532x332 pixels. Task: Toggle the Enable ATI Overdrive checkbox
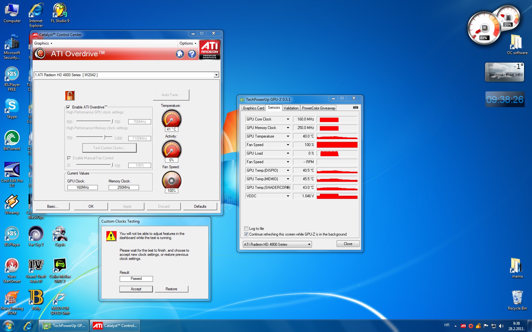[x=68, y=107]
